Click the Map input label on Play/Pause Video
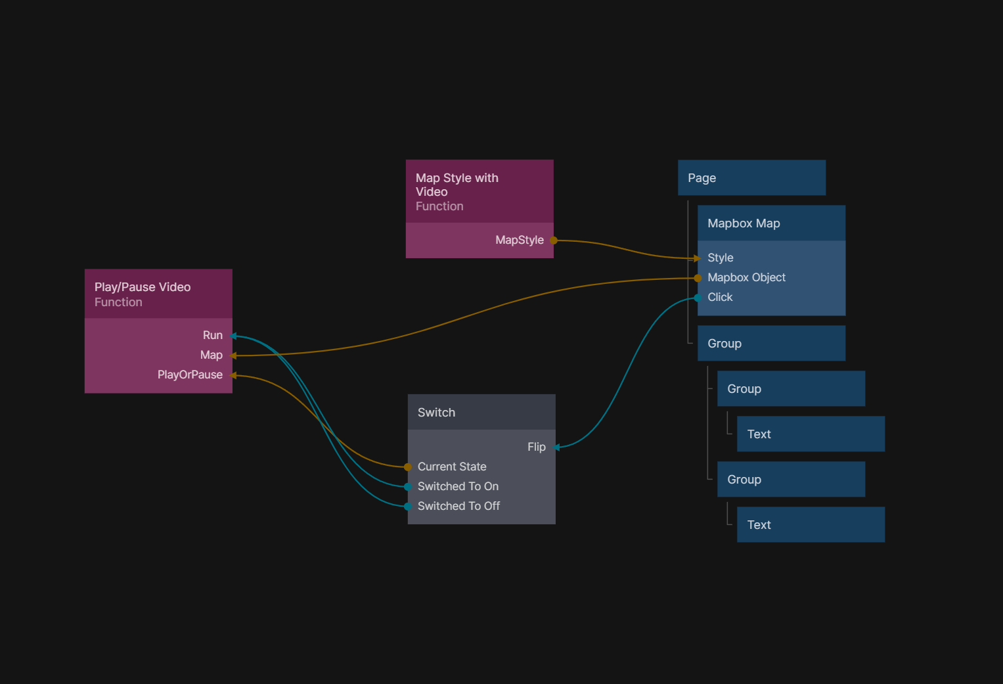 [x=211, y=355]
